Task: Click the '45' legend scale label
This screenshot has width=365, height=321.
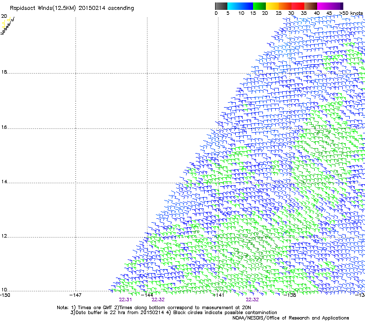Action: click(x=329, y=13)
